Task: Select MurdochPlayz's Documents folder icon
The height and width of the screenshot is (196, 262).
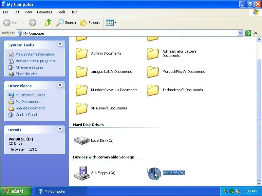Action: pos(153,72)
